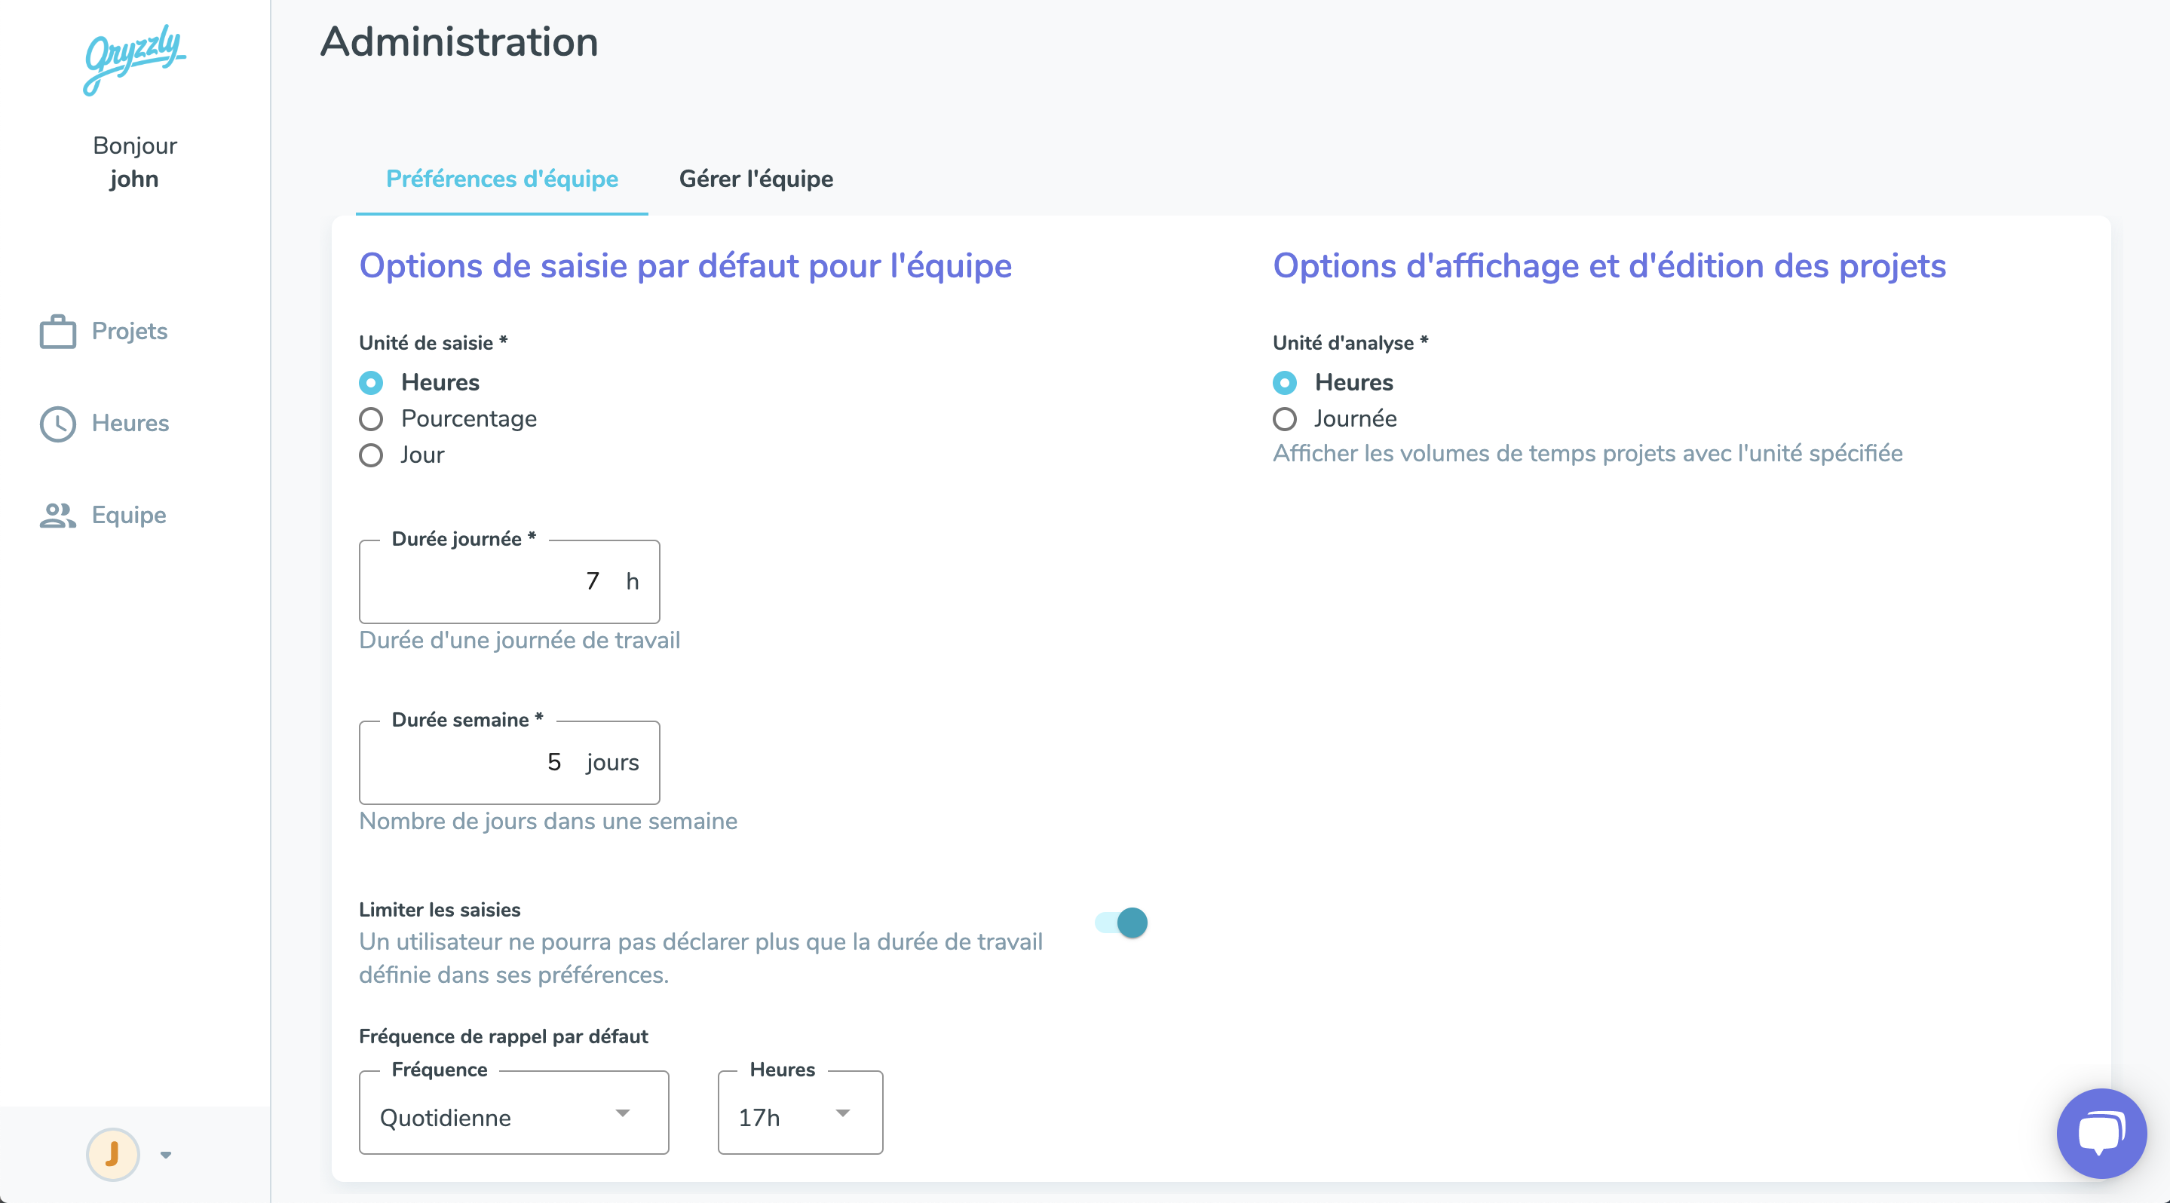This screenshot has height=1203, width=2170.
Task: Go to Equipe in sidebar
Action: 129,514
